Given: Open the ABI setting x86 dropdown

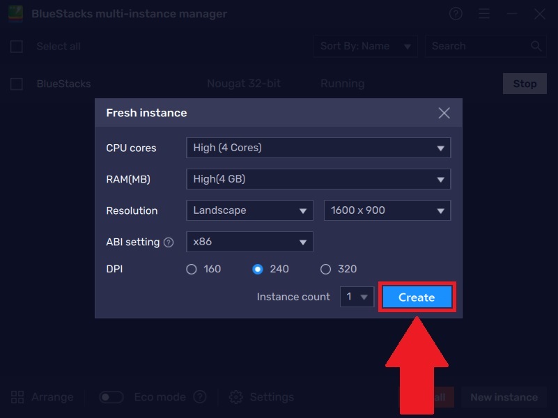Looking at the screenshot, I should pyautogui.click(x=250, y=242).
